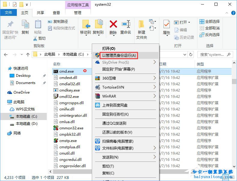Choose 以管理员身份运行(A) from context menu
The width and height of the screenshot is (237, 181).
(125, 56)
